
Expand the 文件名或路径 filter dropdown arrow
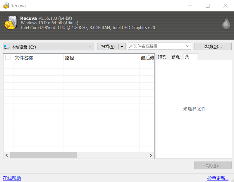187,46
